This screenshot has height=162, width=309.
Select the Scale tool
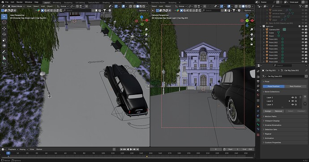point(4,40)
